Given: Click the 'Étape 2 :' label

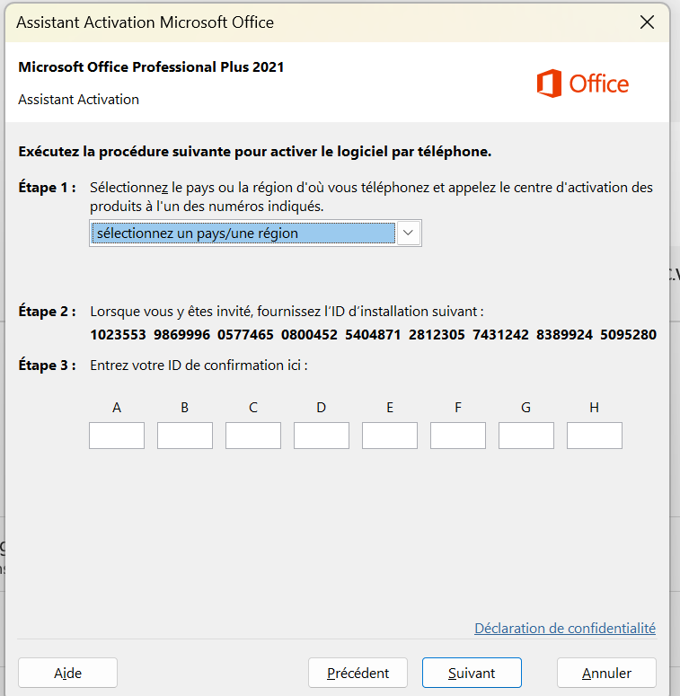Looking at the screenshot, I should tap(47, 311).
